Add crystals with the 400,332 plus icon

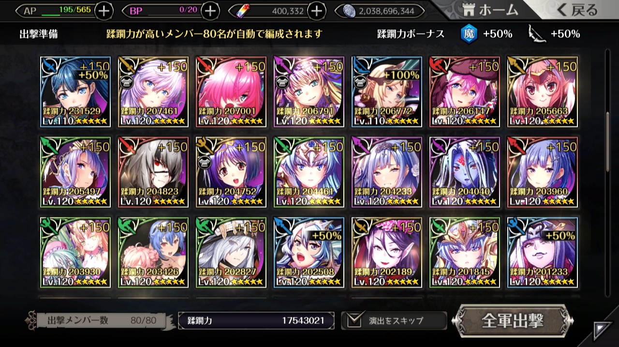tap(316, 11)
